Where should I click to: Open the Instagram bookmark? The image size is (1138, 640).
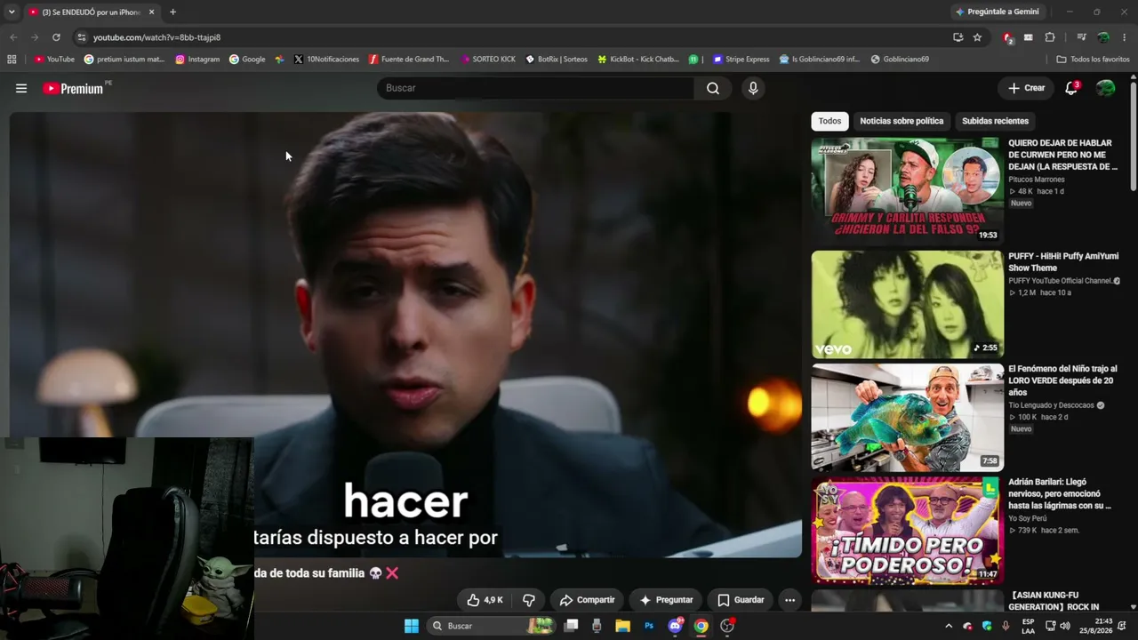[197, 60]
